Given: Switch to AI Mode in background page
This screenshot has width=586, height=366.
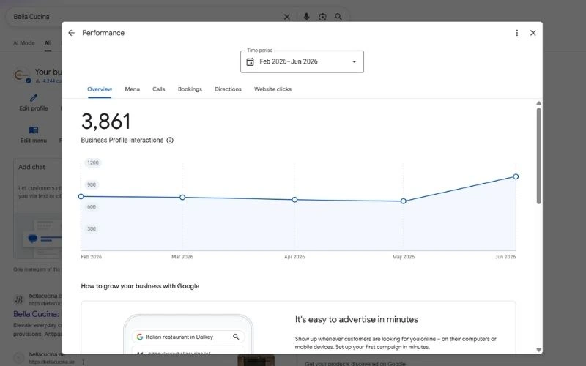Looking at the screenshot, I should coord(24,43).
